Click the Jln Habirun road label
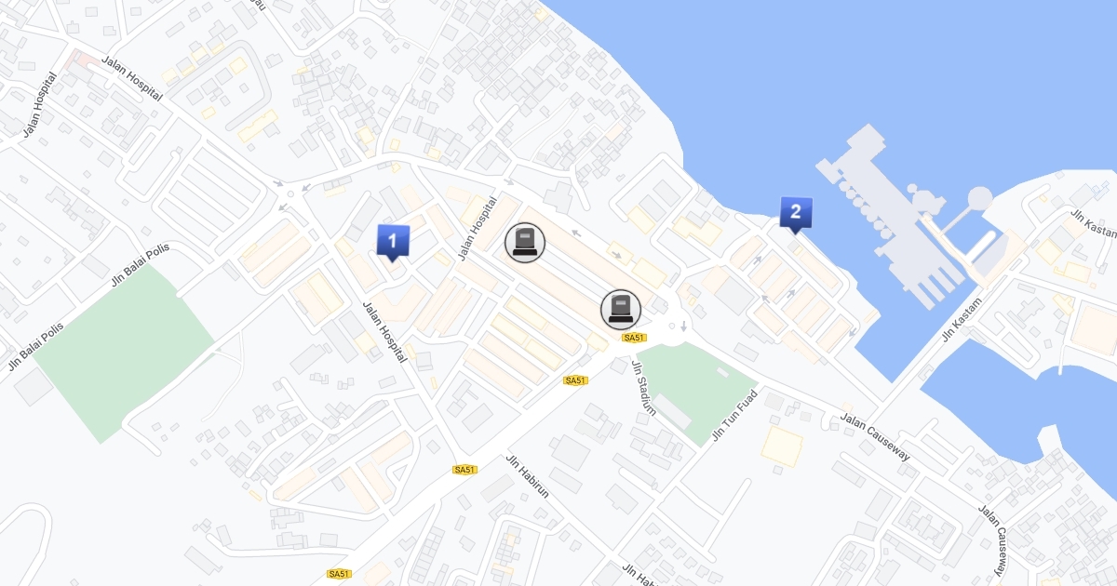 pos(528,476)
